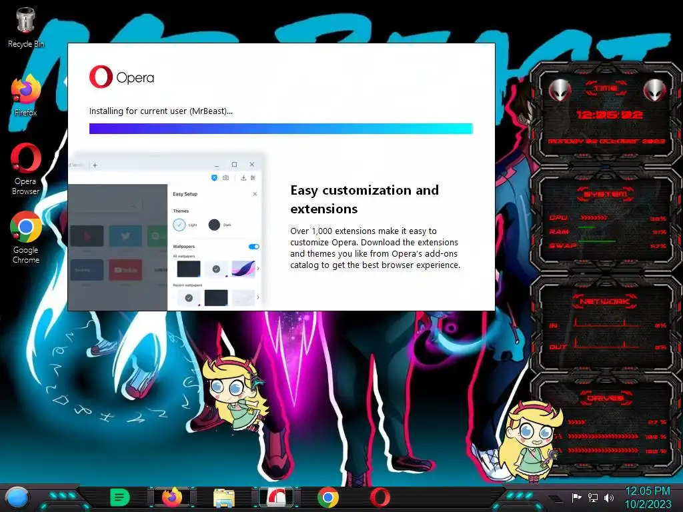This screenshot has height=512, width=683.
Task: Click the dark wallpaper thumbnail in preview
Action: click(189, 269)
